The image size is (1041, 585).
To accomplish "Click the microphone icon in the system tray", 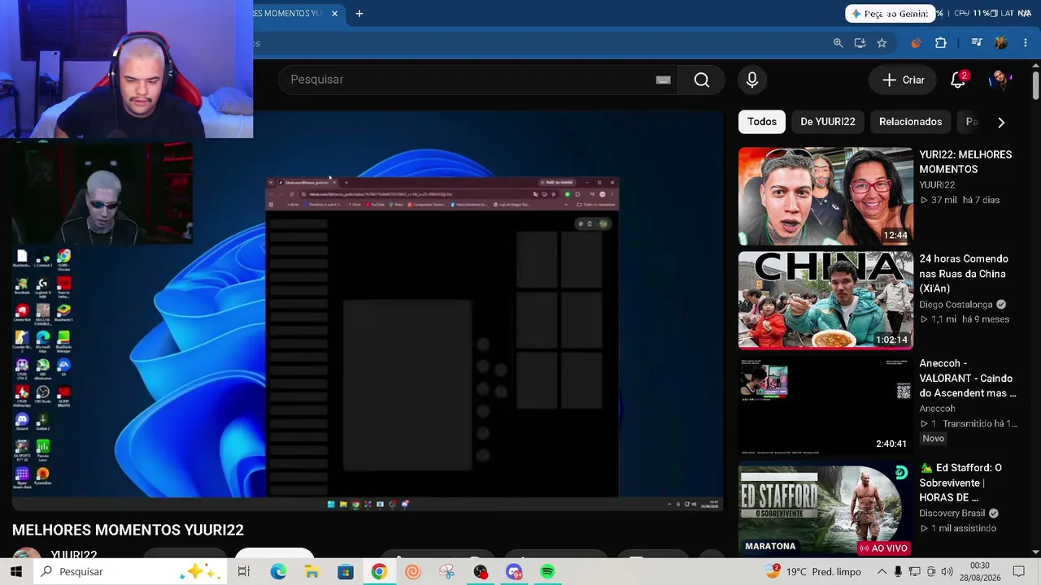I will tap(898, 572).
